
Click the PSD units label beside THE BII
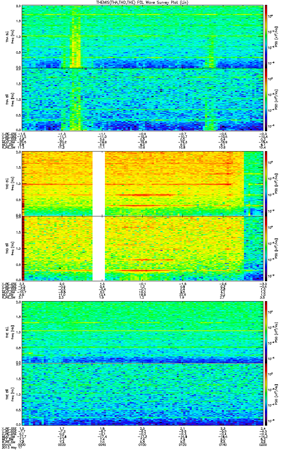(276, 395)
